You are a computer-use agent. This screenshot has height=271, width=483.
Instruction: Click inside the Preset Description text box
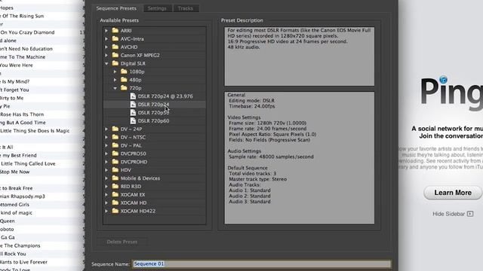coord(300,56)
